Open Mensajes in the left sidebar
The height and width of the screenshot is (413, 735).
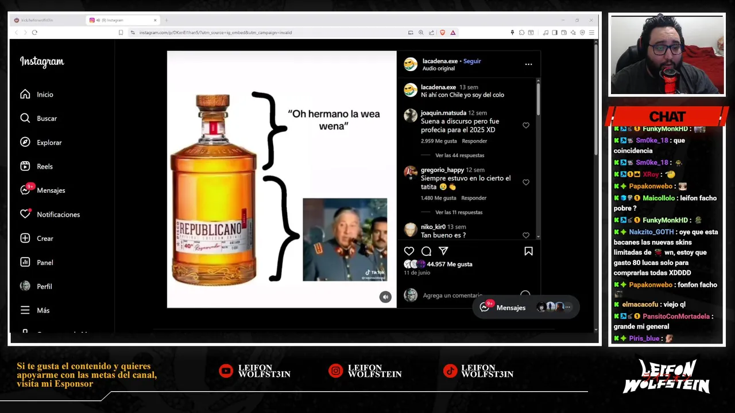[42, 190]
